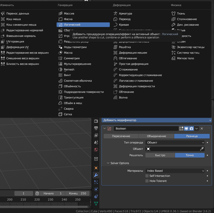Choose the Ноды геометрии modifier
This screenshot has height=213, width=214.
coord(83,47)
